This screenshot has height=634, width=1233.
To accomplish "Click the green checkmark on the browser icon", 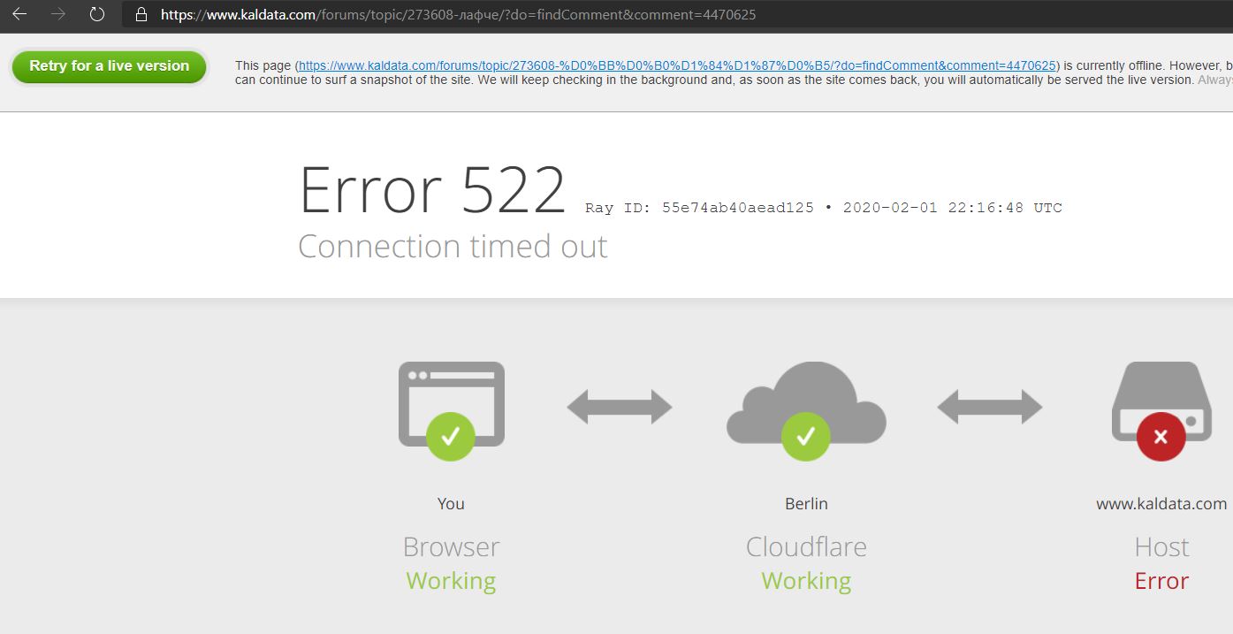I will point(451,436).
